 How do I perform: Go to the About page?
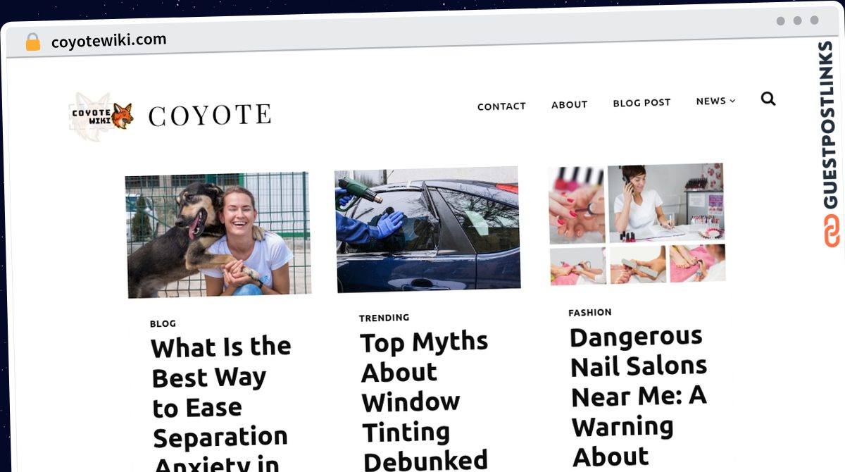coord(569,104)
